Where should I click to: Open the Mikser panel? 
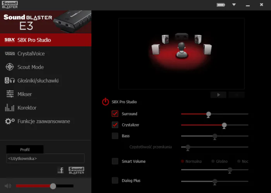tap(46, 94)
